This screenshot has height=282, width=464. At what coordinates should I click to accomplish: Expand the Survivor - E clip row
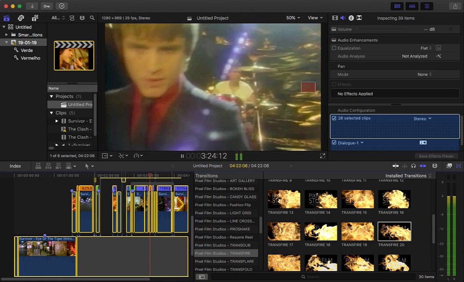click(x=56, y=121)
